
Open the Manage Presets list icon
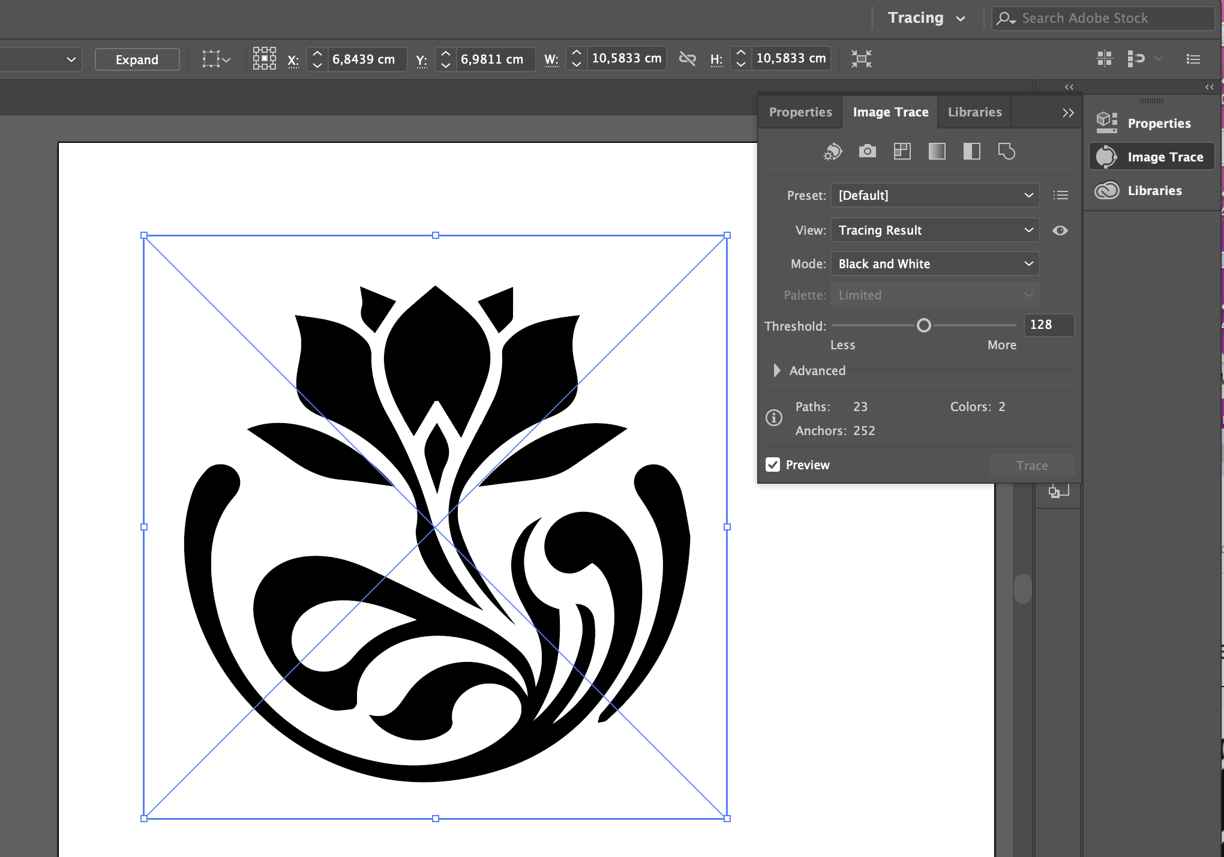[1060, 195]
